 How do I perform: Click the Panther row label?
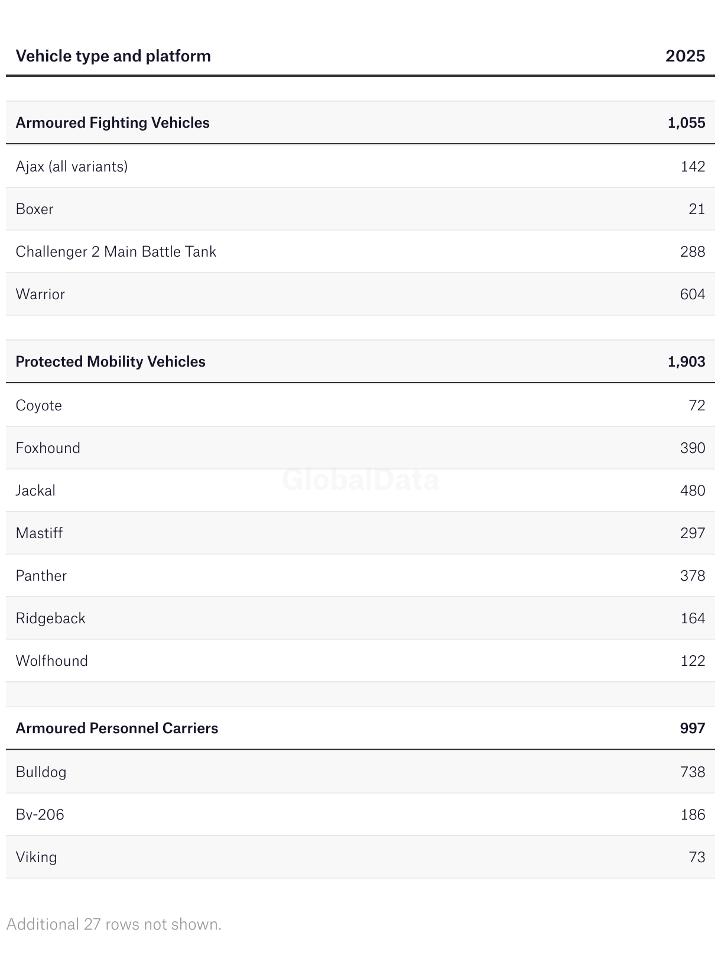[x=41, y=575]
